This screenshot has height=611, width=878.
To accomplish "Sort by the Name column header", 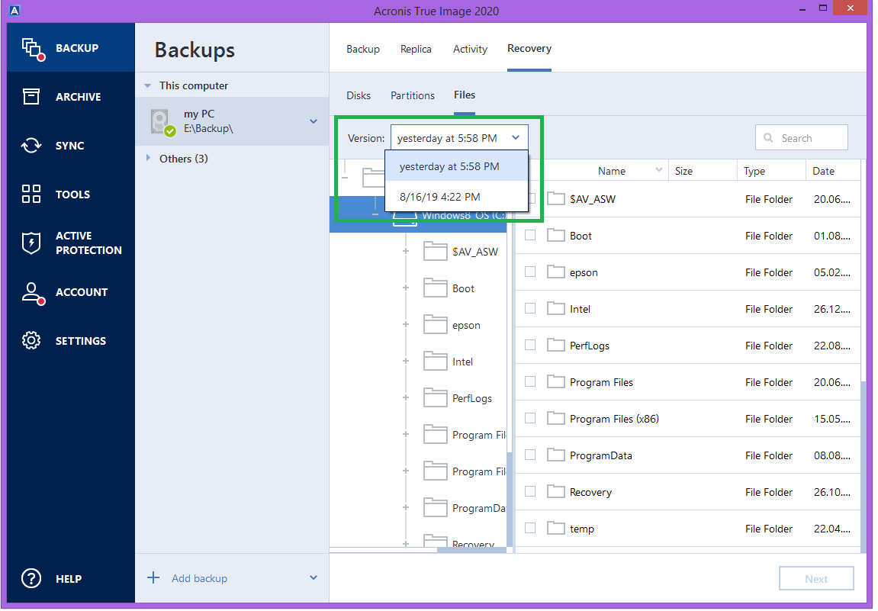I will point(612,171).
